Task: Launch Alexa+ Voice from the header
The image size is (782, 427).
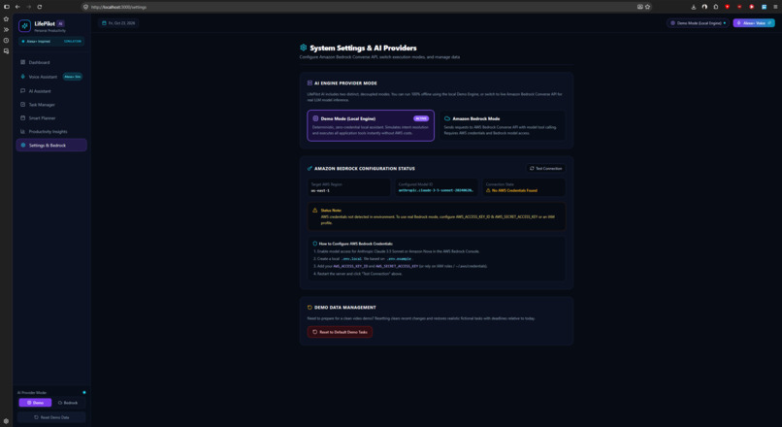Action: [x=754, y=23]
